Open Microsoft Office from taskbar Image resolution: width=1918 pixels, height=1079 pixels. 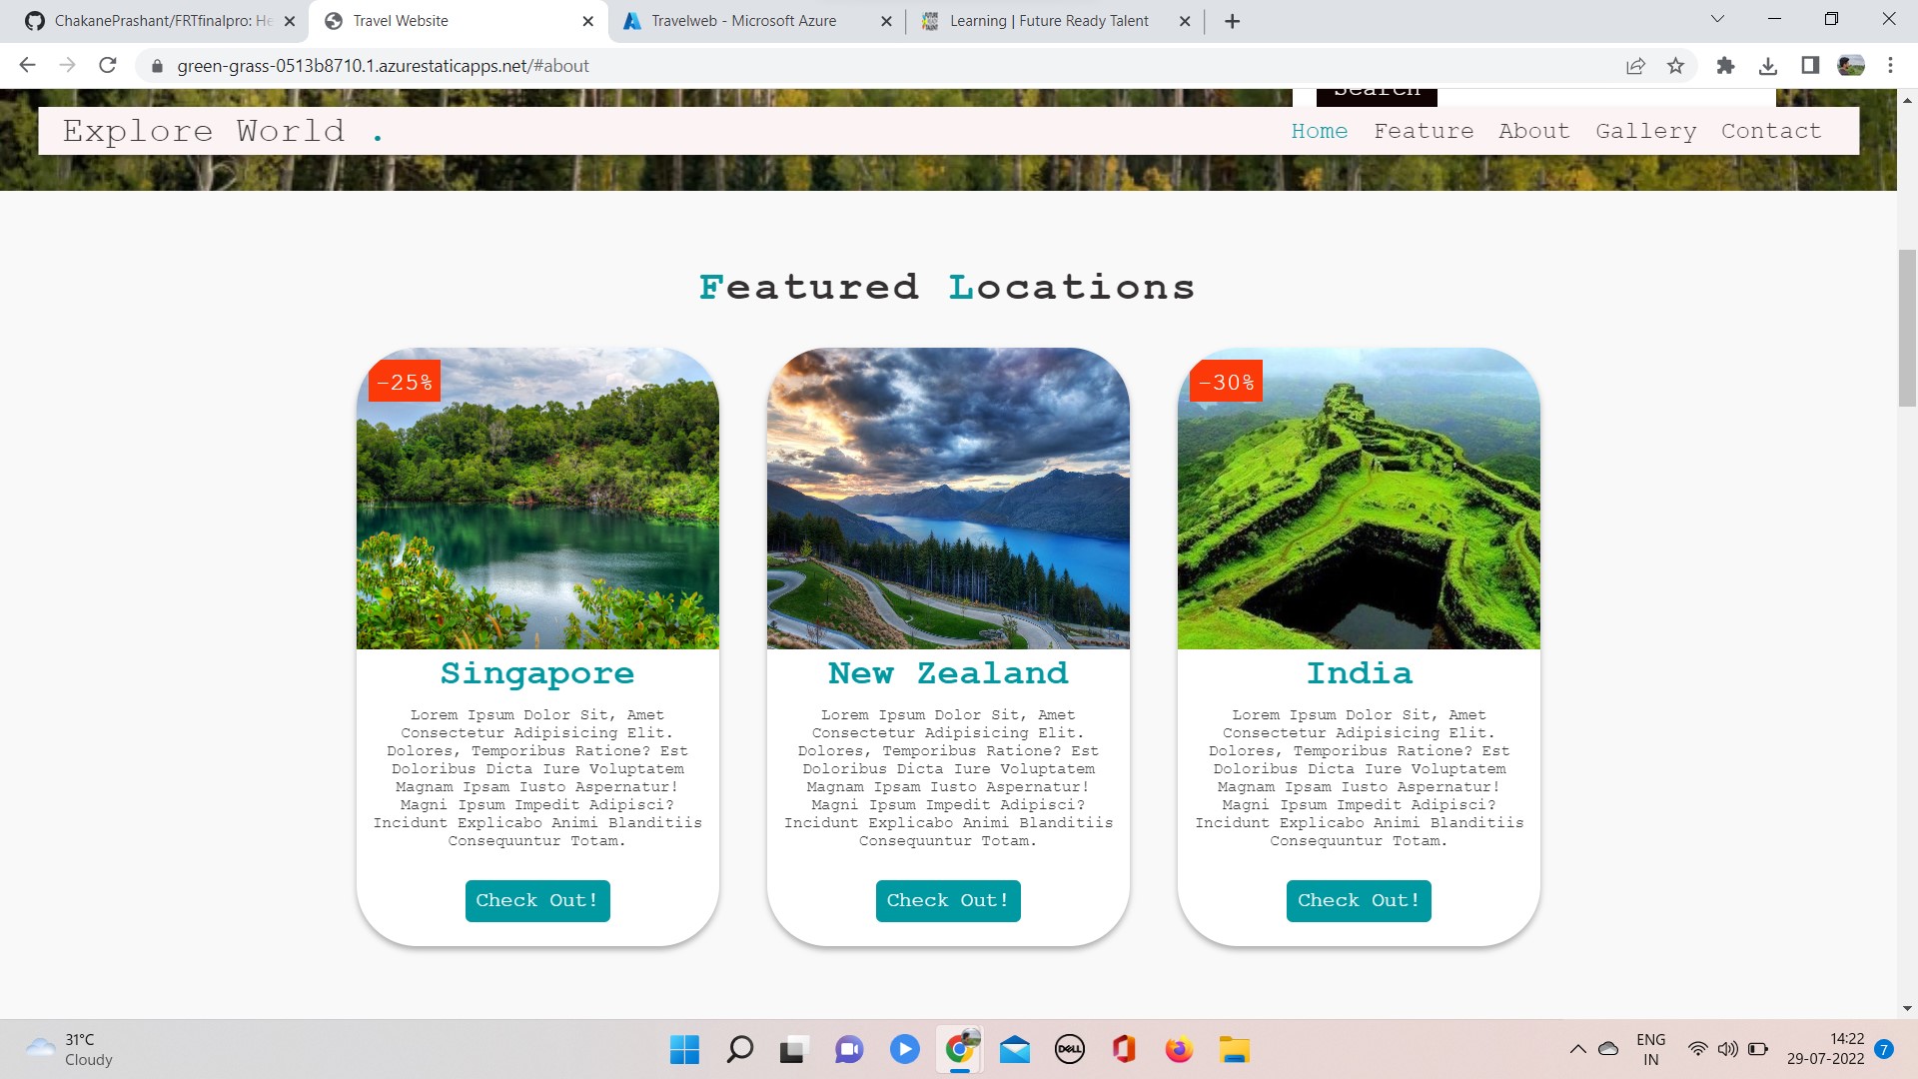(1124, 1049)
